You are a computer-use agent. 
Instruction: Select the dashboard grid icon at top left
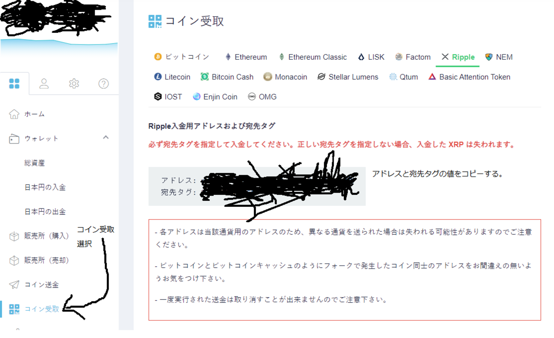[14, 84]
